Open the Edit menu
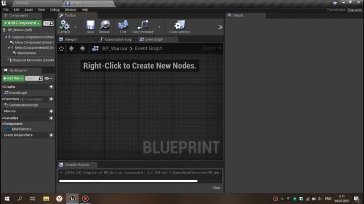The width and height of the screenshot is (364, 204). point(16,10)
